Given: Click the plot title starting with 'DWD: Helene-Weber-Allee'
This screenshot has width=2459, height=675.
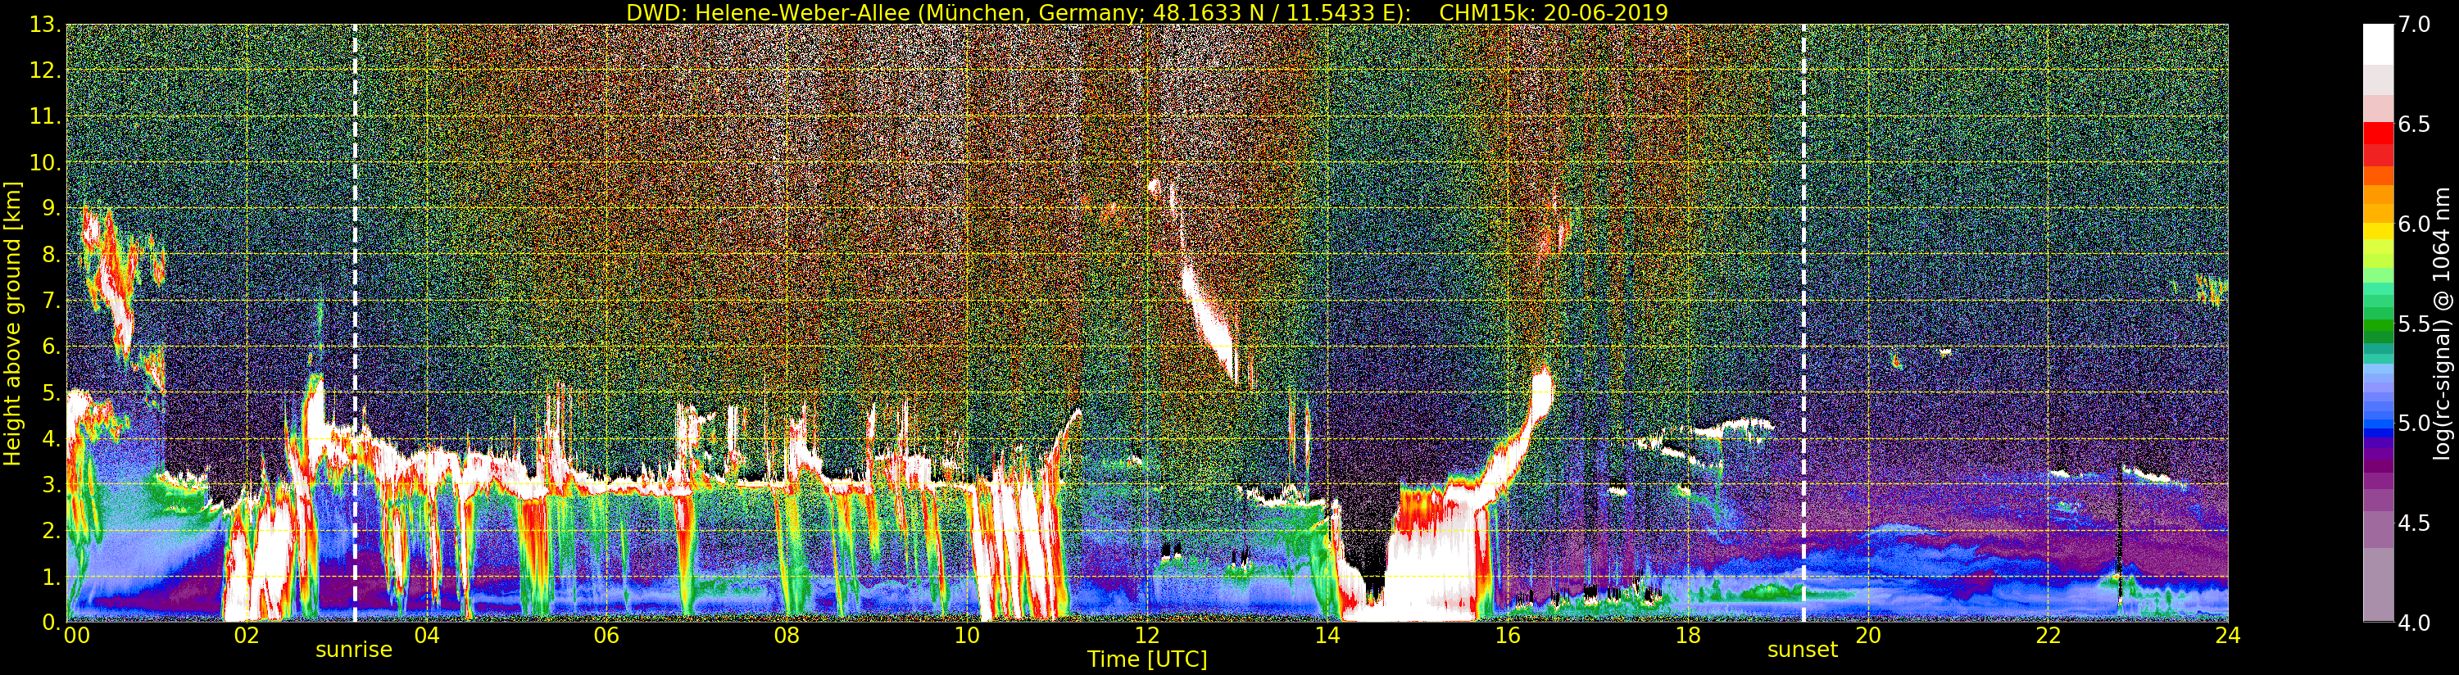Looking at the screenshot, I should click(x=1146, y=12).
